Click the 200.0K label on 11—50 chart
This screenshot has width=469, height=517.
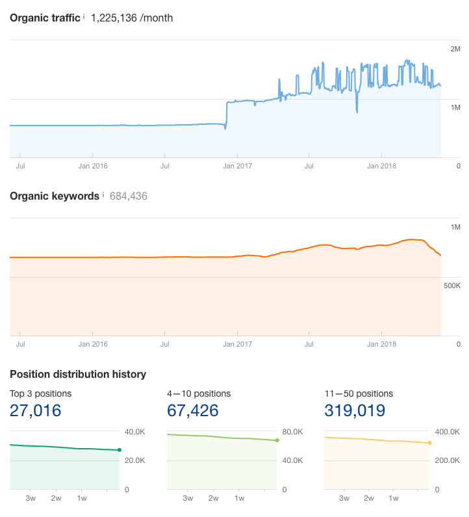click(x=447, y=460)
